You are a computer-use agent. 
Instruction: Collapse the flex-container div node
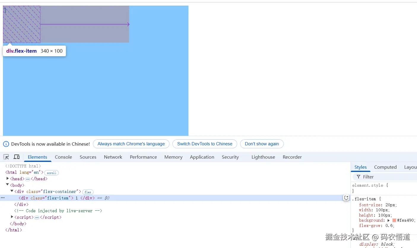(x=12, y=191)
